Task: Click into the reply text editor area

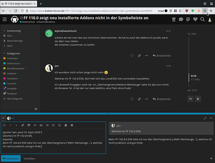Action: click(x=54, y=140)
